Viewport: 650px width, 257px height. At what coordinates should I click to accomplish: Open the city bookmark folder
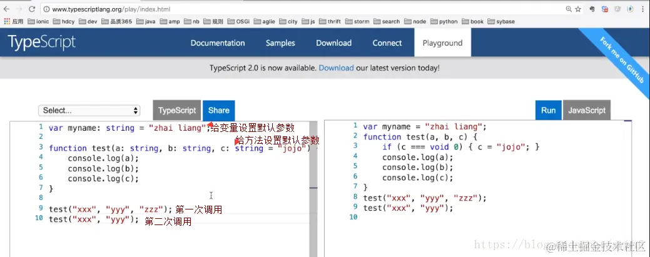click(x=288, y=21)
